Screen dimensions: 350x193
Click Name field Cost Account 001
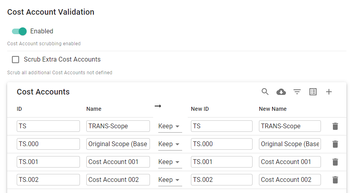click(x=118, y=162)
